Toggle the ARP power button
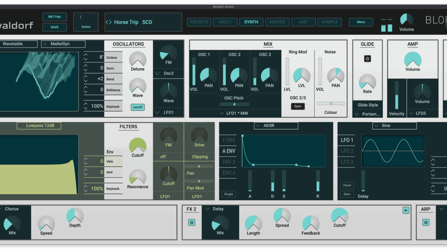 425,222
